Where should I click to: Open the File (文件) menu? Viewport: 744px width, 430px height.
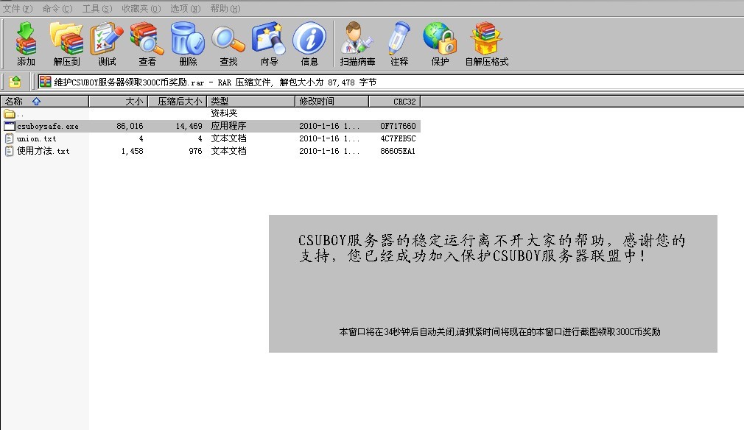click(x=18, y=9)
